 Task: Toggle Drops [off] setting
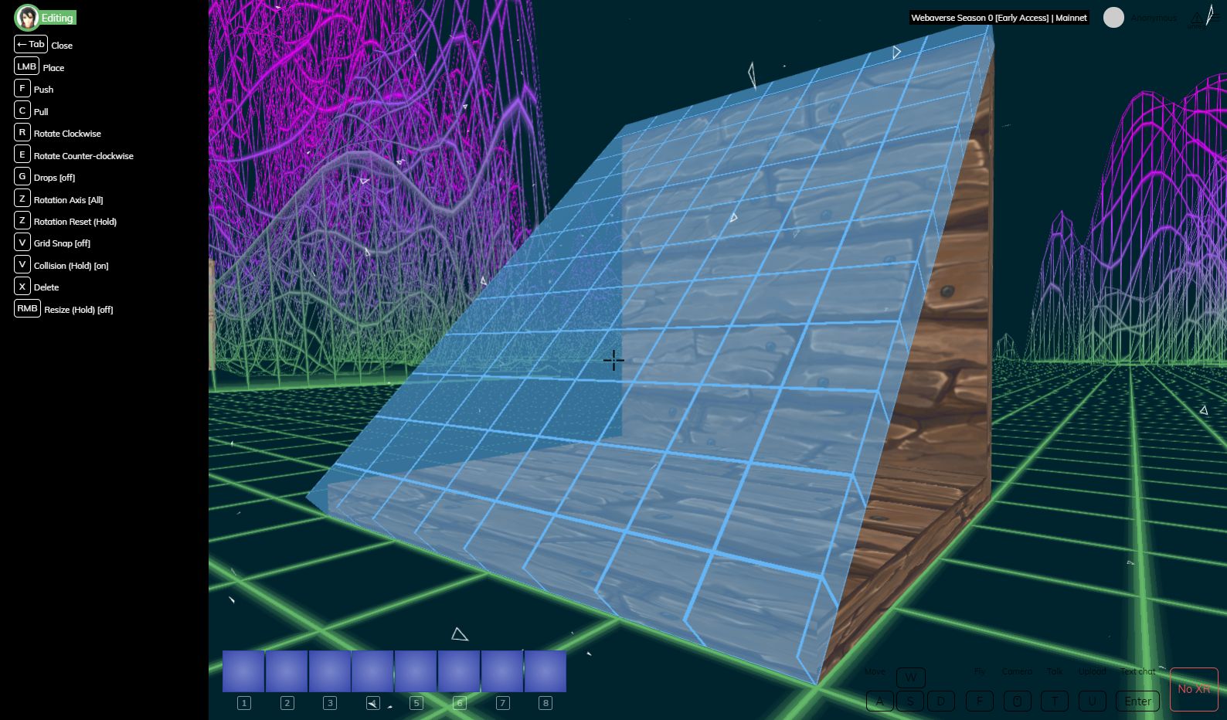54,178
